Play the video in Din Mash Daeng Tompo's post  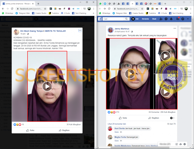click(47, 86)
